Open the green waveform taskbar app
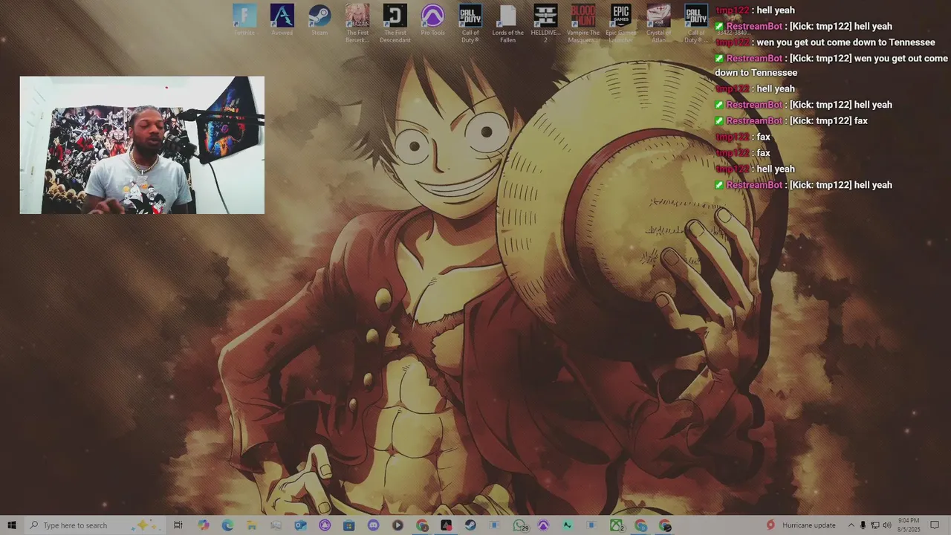 point(568,525)
